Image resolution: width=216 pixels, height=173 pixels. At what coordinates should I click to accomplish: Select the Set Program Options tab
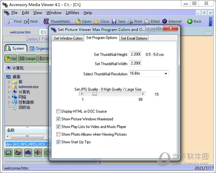(102, 38)
